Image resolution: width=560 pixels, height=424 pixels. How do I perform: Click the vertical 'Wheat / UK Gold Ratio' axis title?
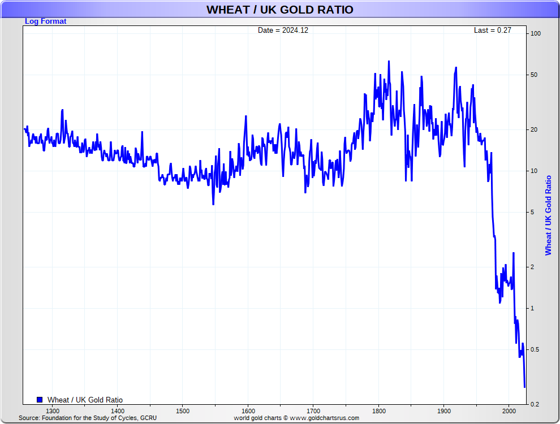(548, 215)
